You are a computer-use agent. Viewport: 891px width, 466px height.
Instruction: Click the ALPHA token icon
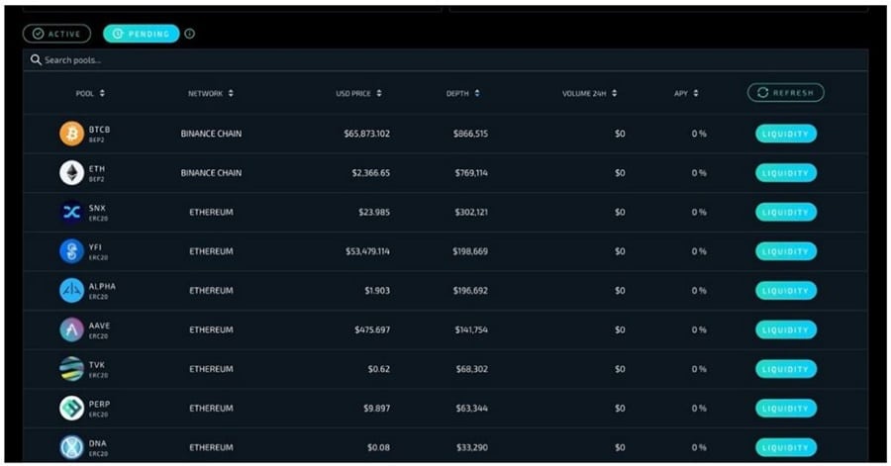[71, 290]
